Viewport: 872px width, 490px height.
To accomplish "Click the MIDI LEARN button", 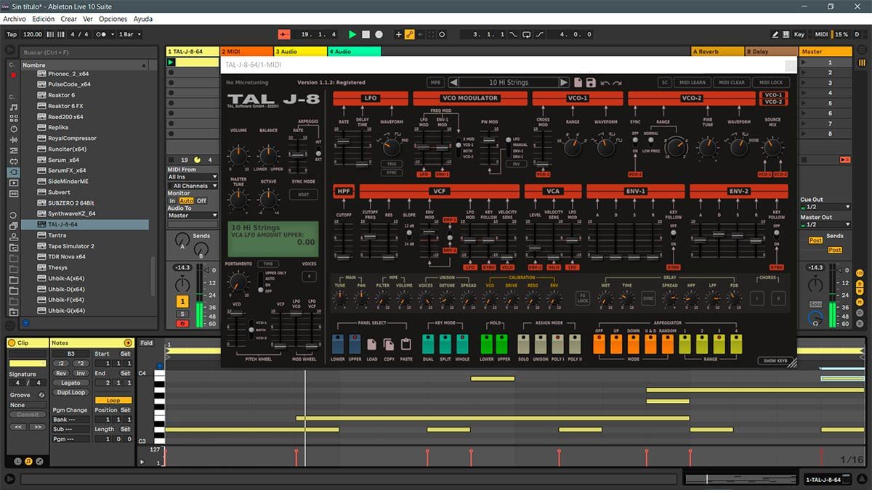I will pos(693,83).
